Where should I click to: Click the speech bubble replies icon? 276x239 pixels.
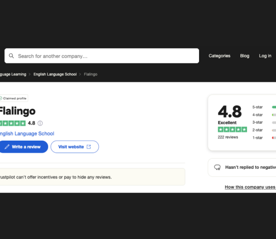click(218, 167)
